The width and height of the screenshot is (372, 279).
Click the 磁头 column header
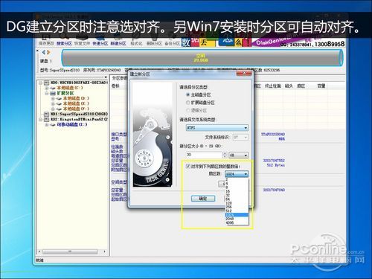(289, 86)
